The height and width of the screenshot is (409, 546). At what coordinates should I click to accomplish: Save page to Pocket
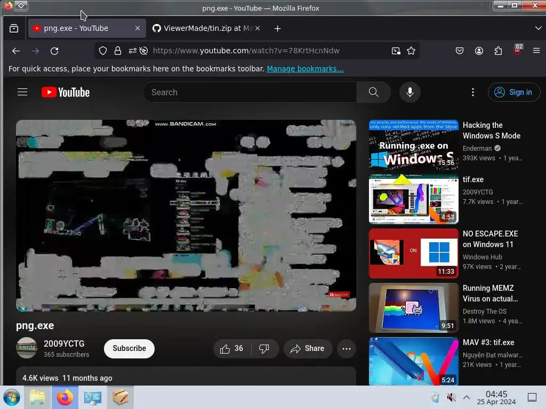coord(460,51)
